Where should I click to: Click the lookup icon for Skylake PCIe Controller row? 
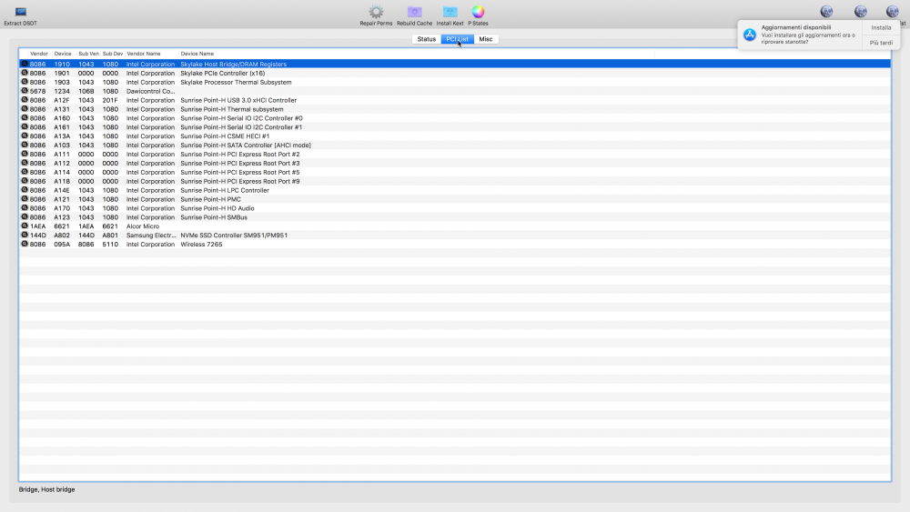(x=25, y=73)
